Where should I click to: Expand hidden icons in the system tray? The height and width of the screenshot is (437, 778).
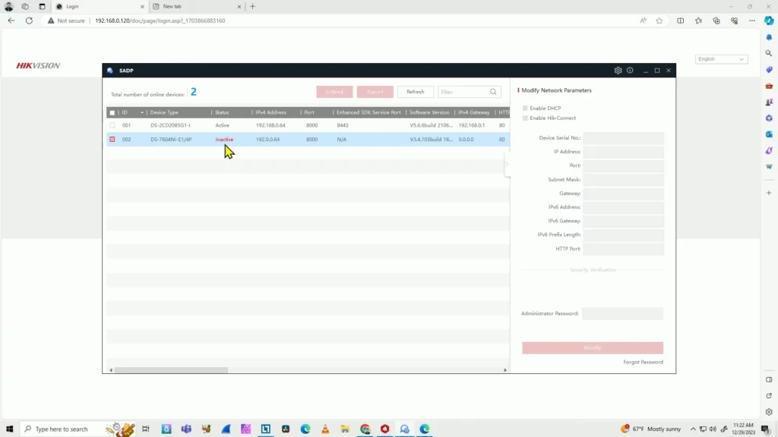pyautogui.click(x=693, y=429)
